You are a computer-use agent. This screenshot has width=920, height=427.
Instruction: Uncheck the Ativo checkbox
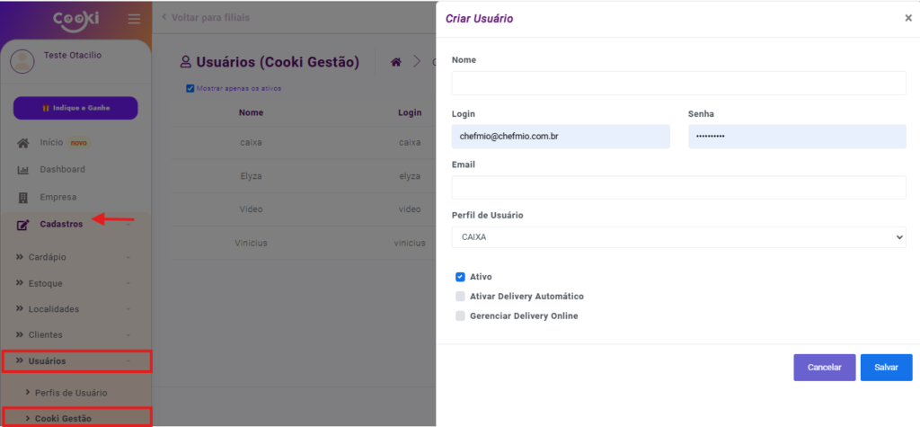click(x=460, y=277)
